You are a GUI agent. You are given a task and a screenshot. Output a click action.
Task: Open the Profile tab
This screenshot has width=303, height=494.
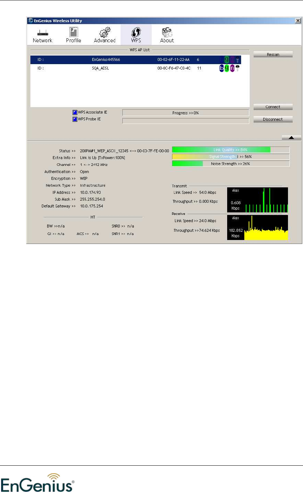(x=73, y=35)
